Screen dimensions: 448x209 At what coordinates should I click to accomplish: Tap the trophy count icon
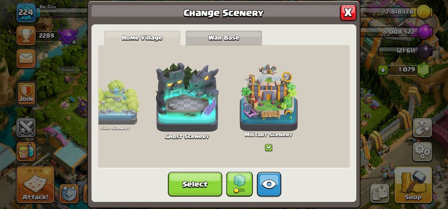tap(26, 36)
